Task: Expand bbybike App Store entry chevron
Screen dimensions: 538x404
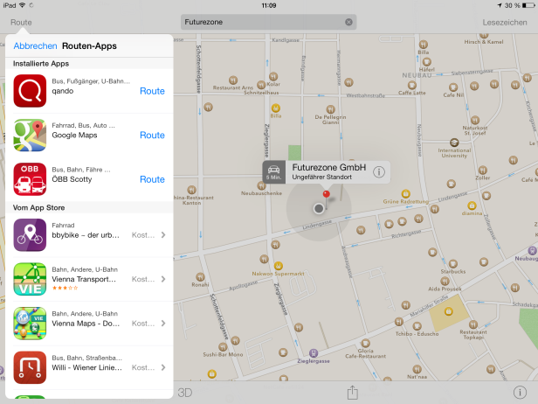Action: coord(163,235)
